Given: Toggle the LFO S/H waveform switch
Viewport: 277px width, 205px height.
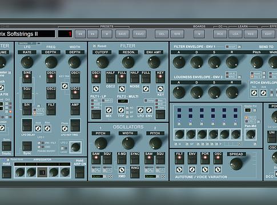Looking at the screenshot, I should (x=27, y=109).
